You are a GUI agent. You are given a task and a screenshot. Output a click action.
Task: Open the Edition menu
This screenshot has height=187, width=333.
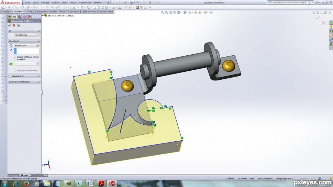36,2
